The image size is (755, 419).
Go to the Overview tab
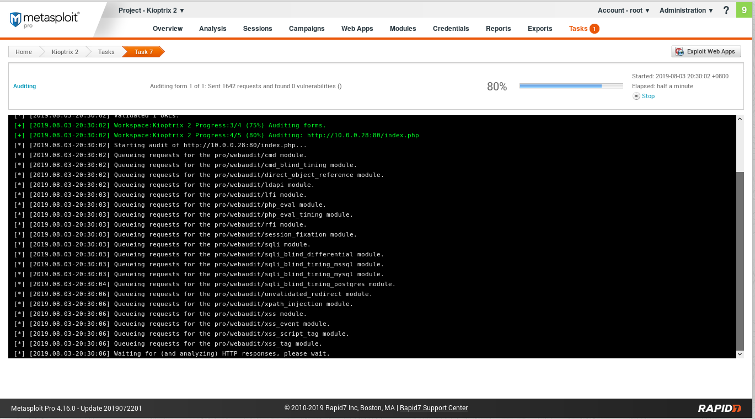[x=168, y=29]
